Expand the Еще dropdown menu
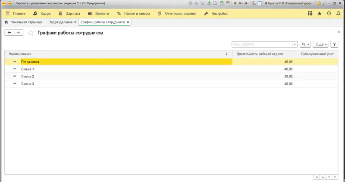 pos(321,44)
